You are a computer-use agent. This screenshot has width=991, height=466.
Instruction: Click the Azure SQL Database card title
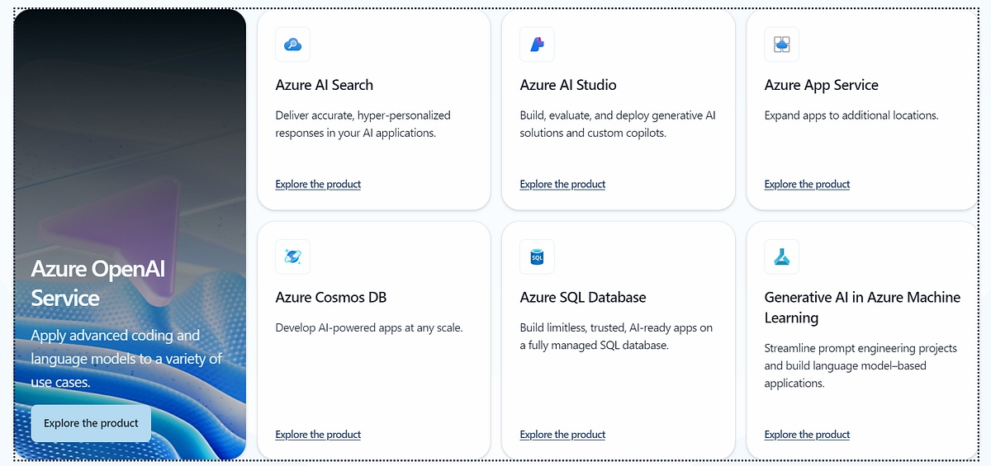[583, 297]
